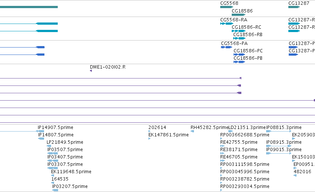Click the DME1-020I02.R feature label

(108, 67)
